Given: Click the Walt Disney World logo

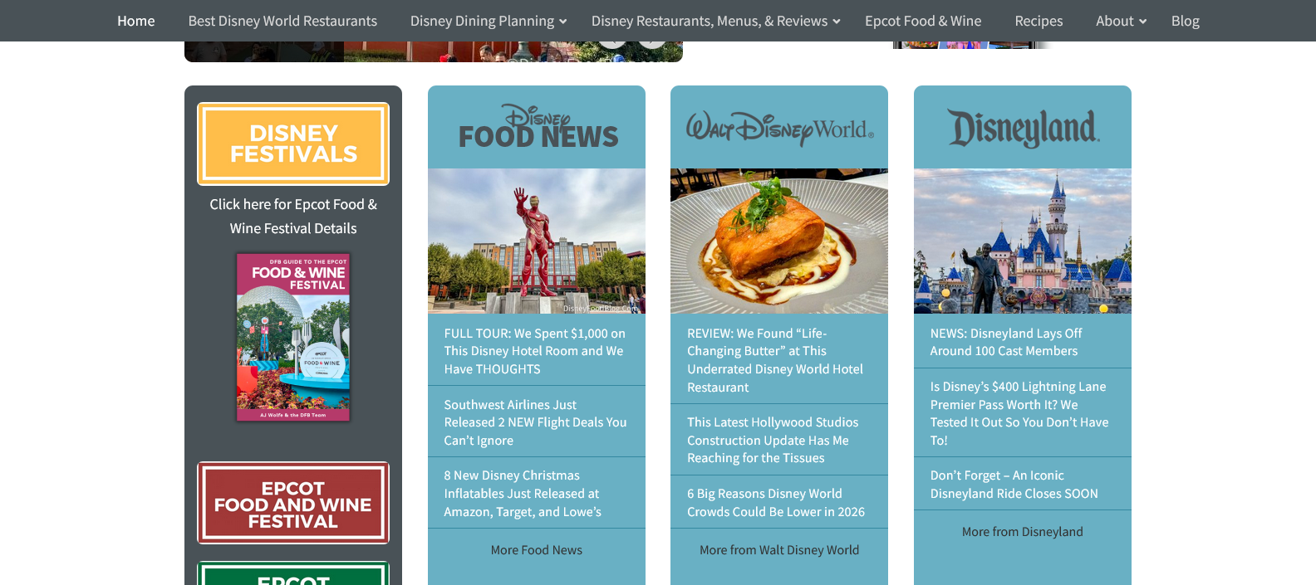Looking at the screenshot, I should pyautogui.click(x=779, y=129).
